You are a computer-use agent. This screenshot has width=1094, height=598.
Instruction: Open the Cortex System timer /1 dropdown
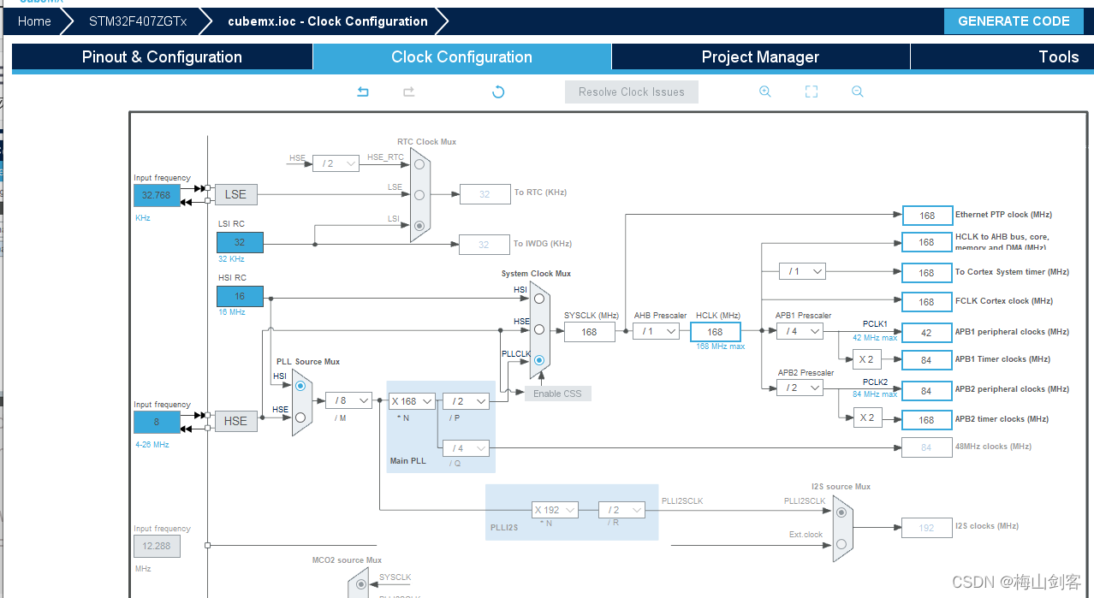tap(802, 271)
